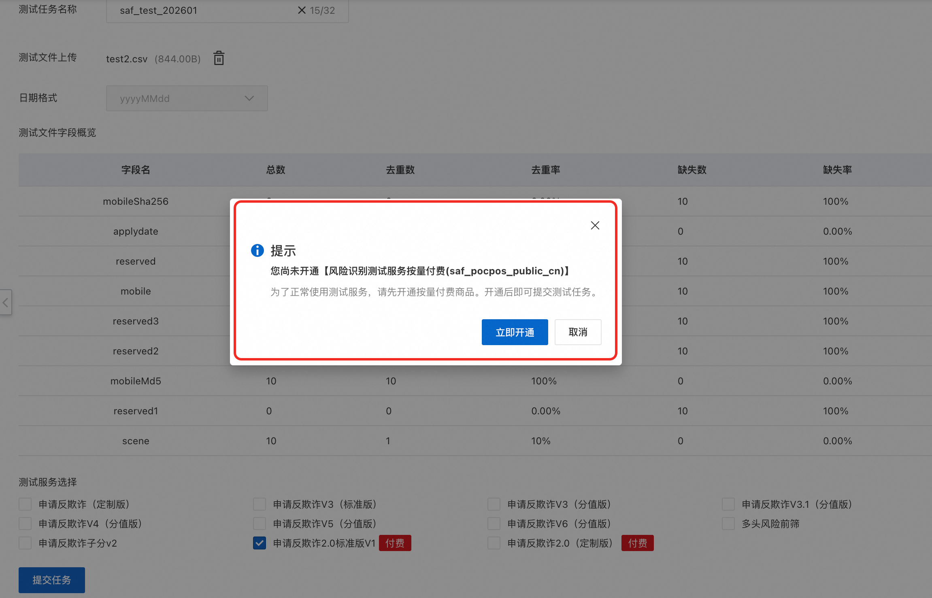
Task: Uncheck 申请反欺诈2.0标准版V1 checkbox
Action: tap(260, 543)
